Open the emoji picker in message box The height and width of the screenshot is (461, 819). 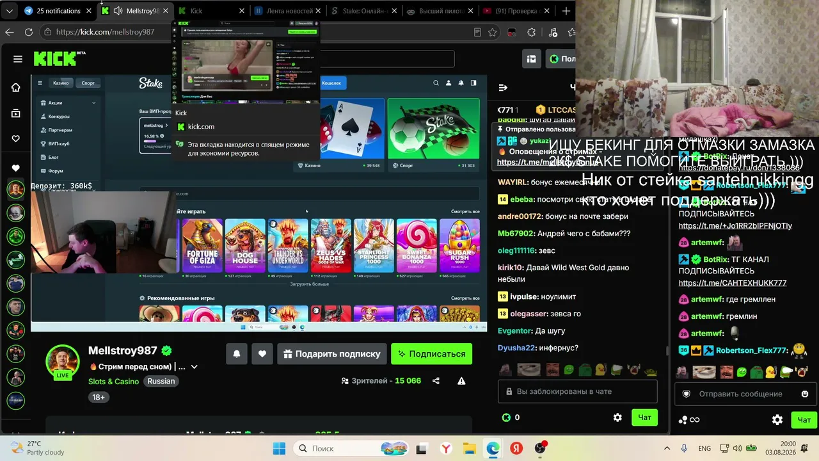805,394
